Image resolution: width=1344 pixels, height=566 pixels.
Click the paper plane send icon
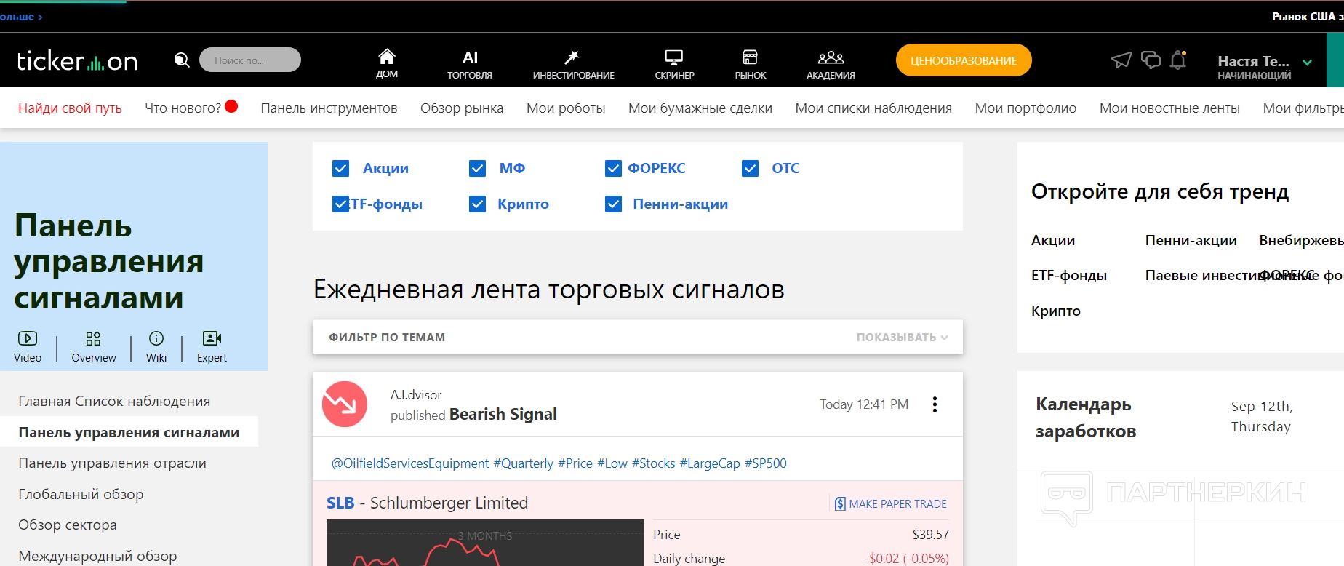(x=1121, y=60)
